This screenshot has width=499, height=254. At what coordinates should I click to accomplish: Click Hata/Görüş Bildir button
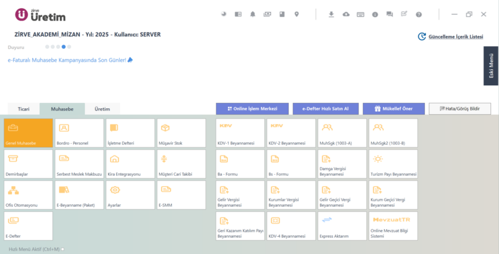point(460,109)
